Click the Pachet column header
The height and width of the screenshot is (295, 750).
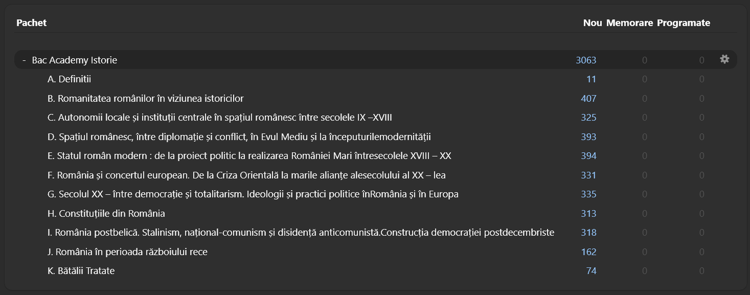pos(31,23)
